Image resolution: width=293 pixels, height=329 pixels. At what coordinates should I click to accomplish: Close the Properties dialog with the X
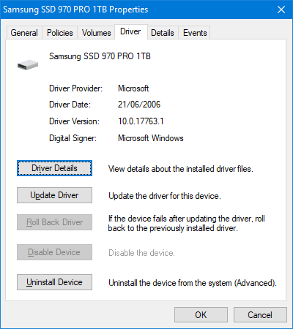(281, 10)
